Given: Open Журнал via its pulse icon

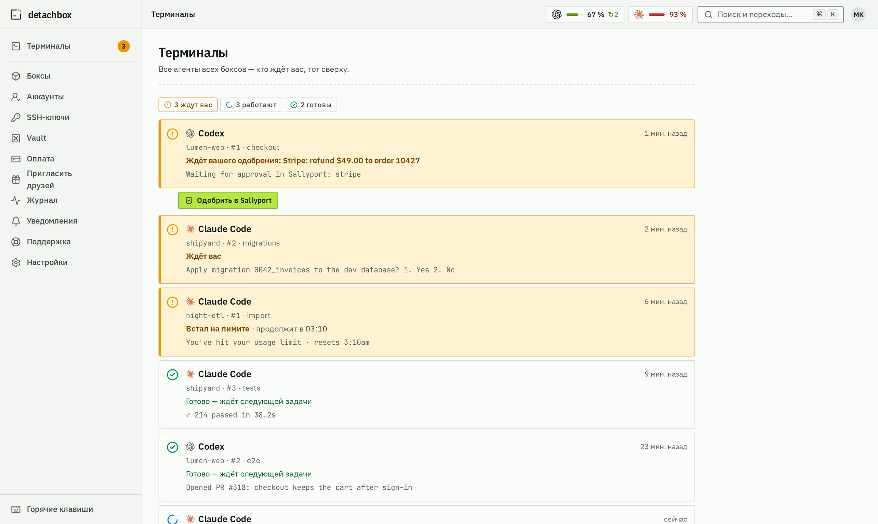Looking at the screenshot, I should tap(16, 200).
